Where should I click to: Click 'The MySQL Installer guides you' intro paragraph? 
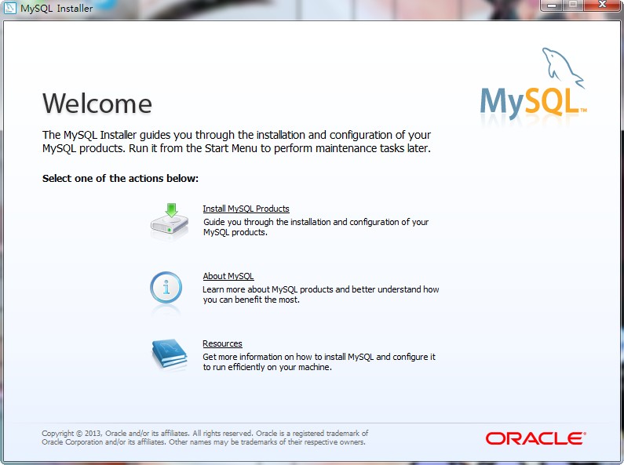click(x=236, y=141)
